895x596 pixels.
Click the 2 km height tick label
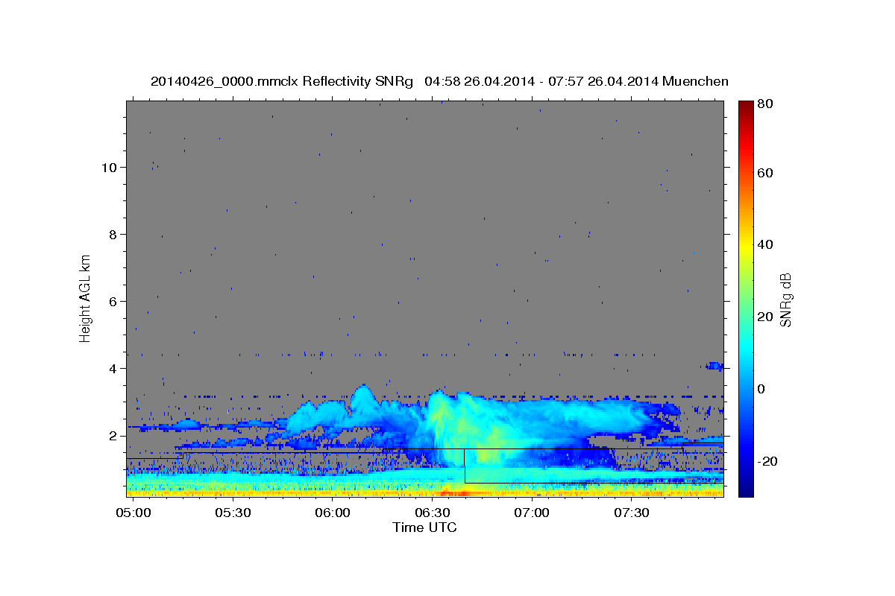tap(112, 435)
